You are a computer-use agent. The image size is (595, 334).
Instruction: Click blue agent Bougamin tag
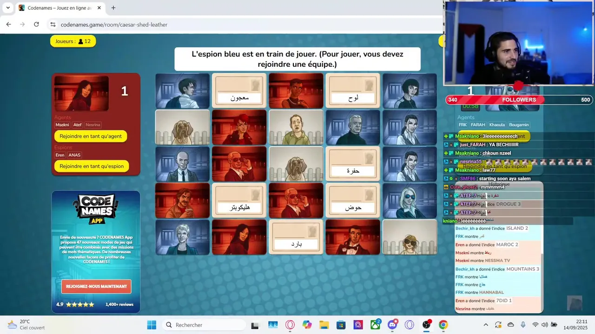(x=519, y=125)
